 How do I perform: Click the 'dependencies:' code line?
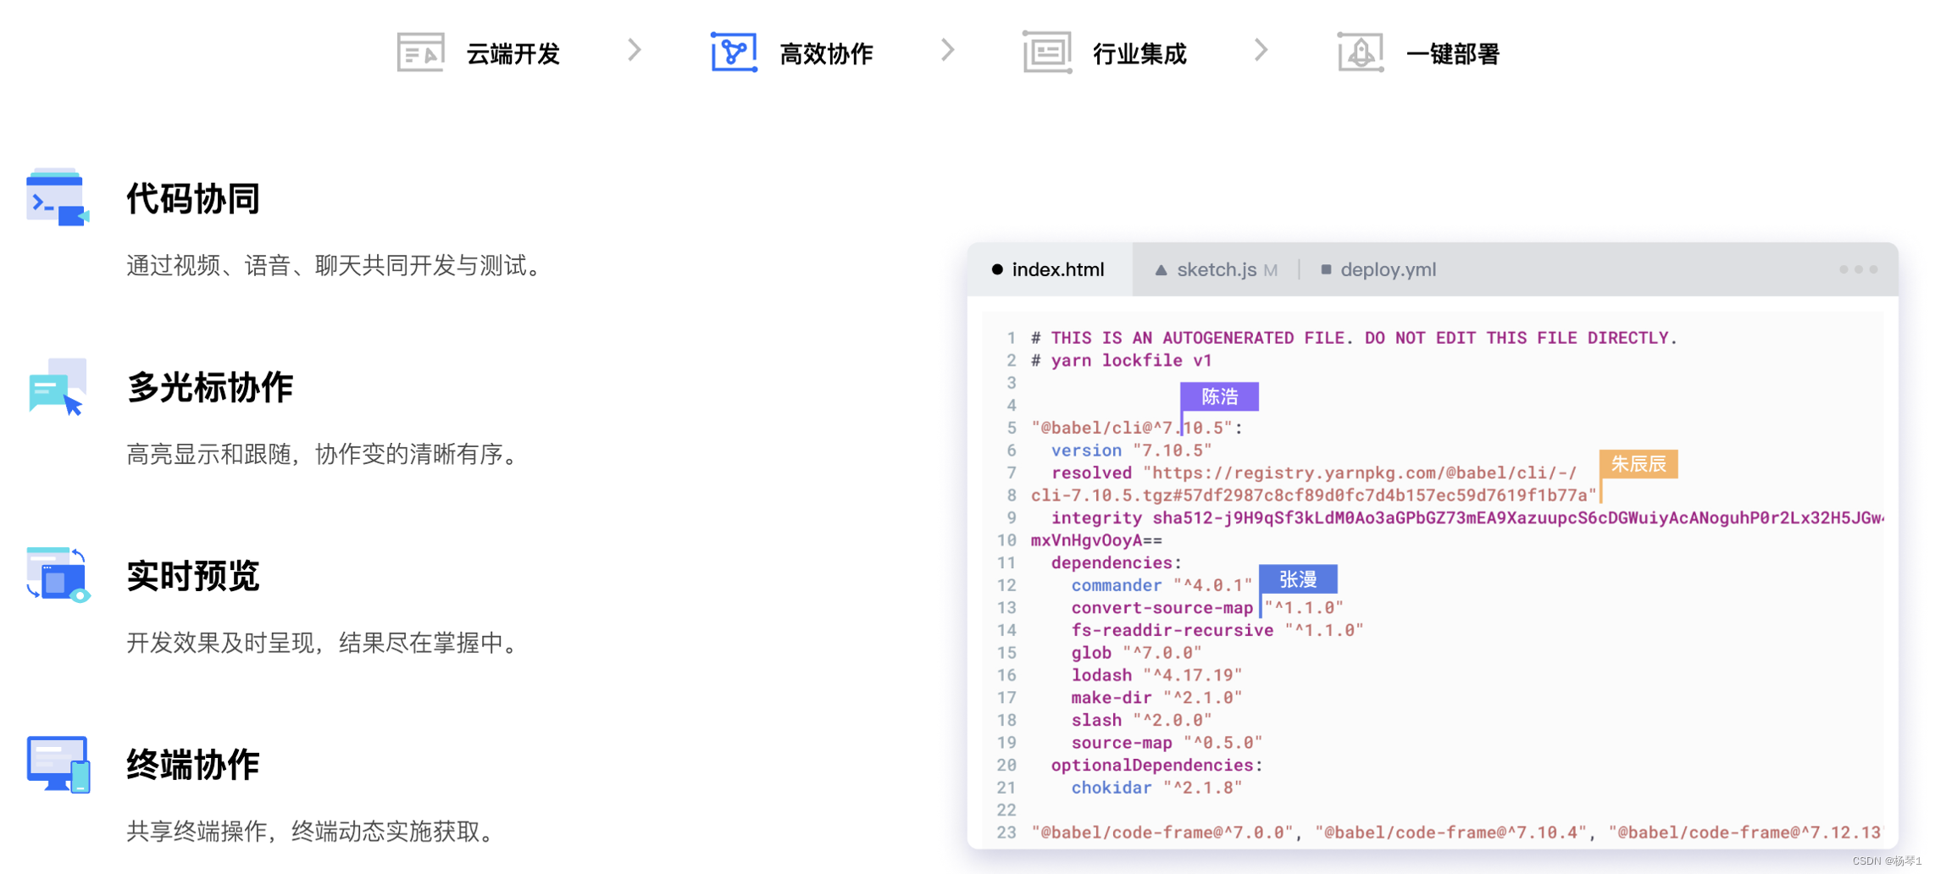tap(1116, 562)
